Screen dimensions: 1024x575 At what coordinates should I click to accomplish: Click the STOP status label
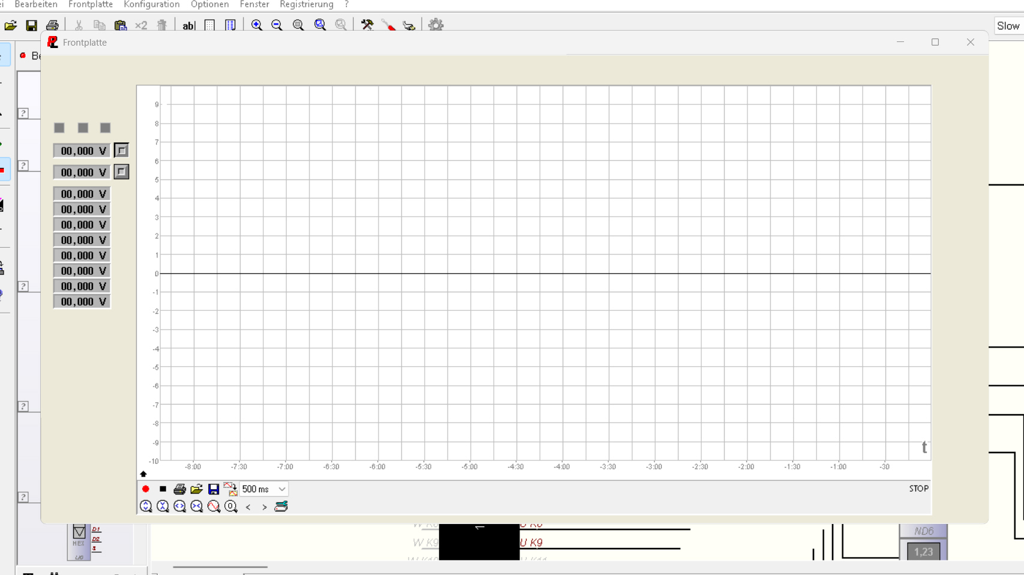[x=918, y=489]
